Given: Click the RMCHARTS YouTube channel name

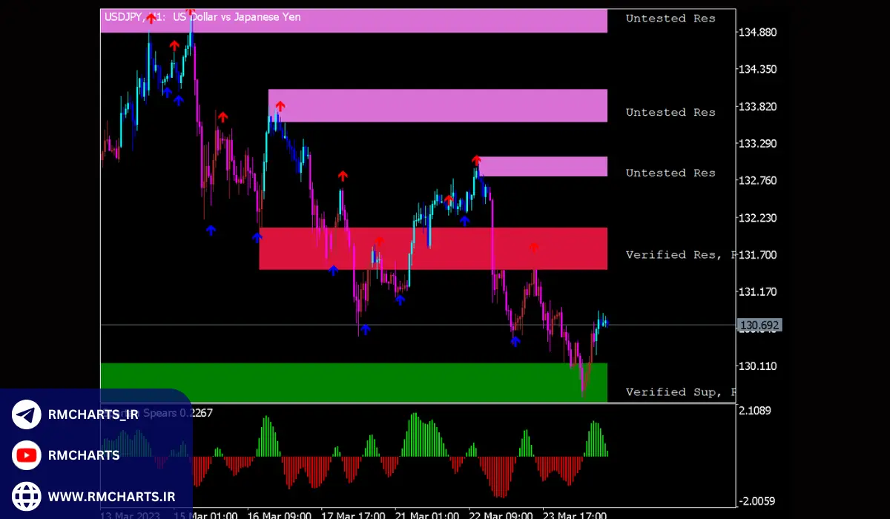Looking at the screenshot, I should pos(84,455).
